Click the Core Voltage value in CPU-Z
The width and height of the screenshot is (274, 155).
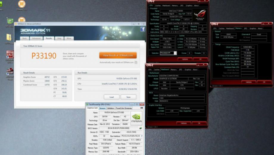coord(186,20)
